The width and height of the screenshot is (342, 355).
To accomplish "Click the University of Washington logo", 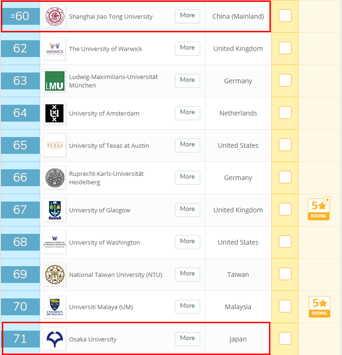I will (54, 242).
